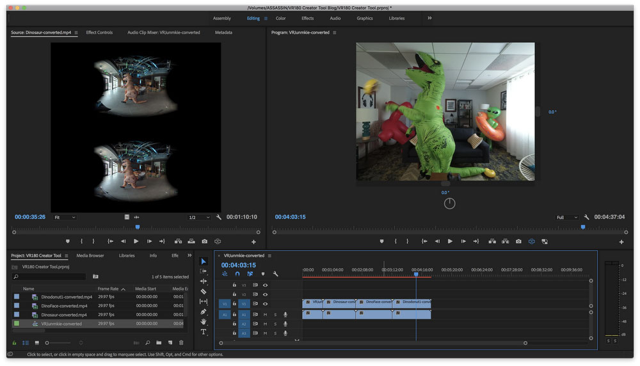This screenshot has height=366, width=640.
Task: Switch to the Color workspace tab
Action: [x=280, y=18]
